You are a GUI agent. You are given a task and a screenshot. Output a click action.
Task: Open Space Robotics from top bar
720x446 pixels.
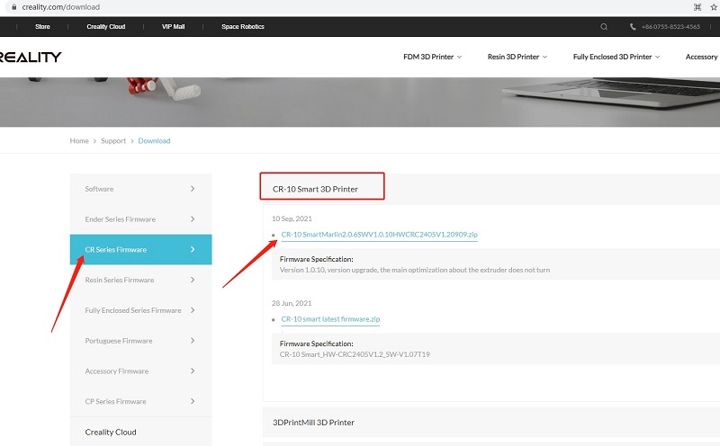point(243,27)
